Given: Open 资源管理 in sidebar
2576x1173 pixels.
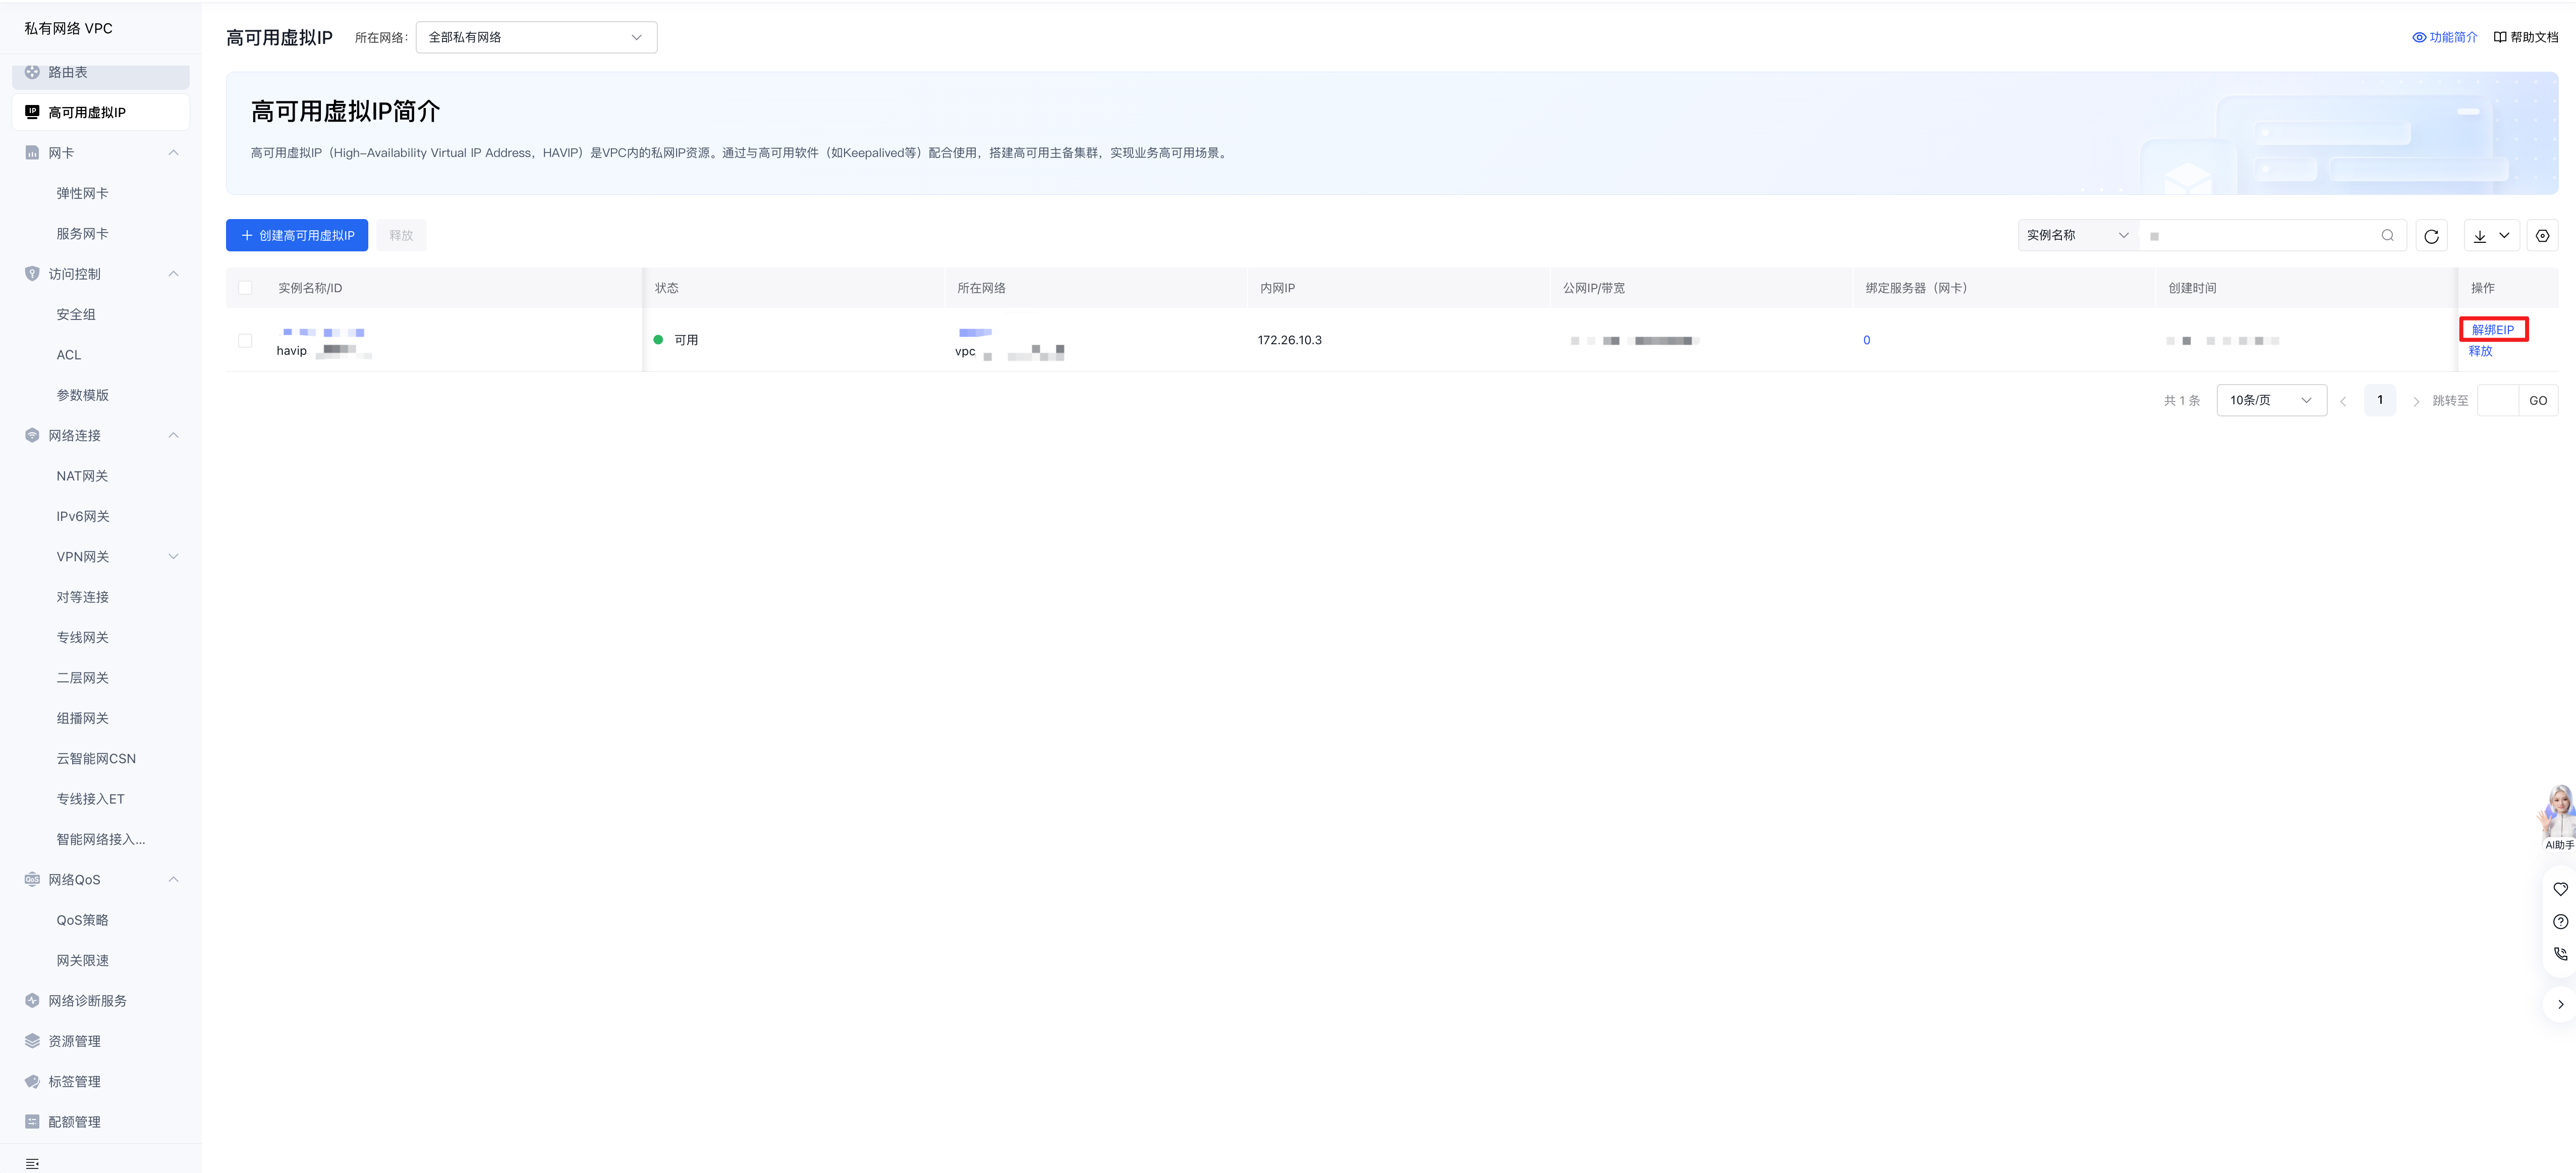Looking at the screenshot, I should (74, 1041).
